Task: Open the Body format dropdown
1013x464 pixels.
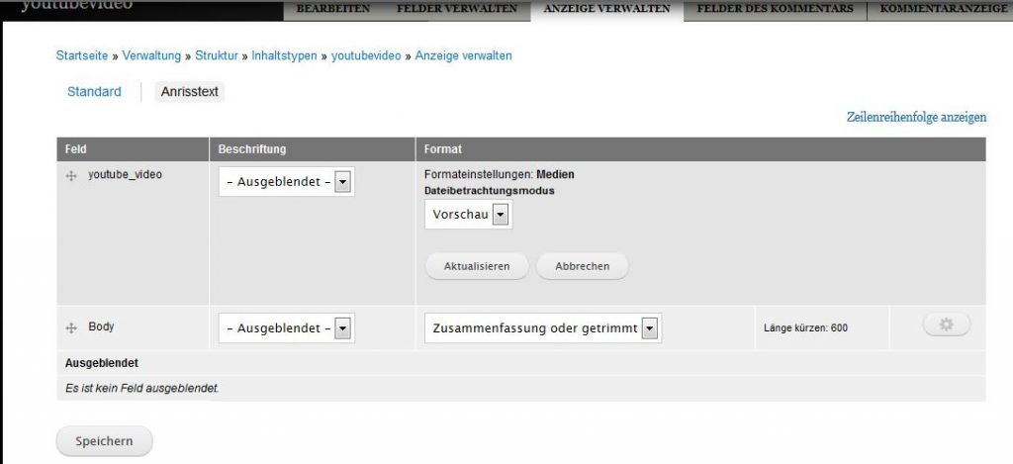Action: 543,328
